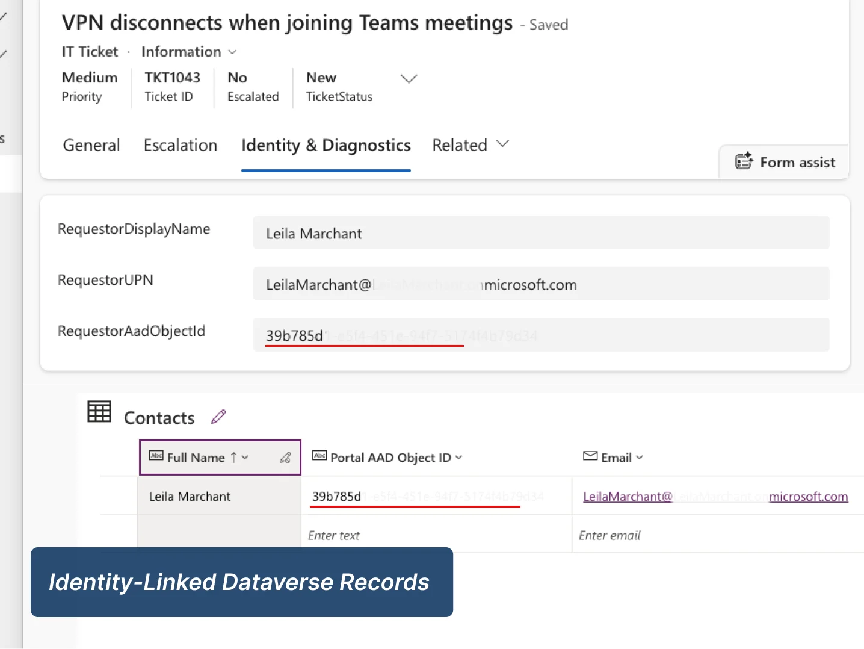This screenshot has height=649, width=864.
Task: Open the General tab
Action: (x=91, y=146)
